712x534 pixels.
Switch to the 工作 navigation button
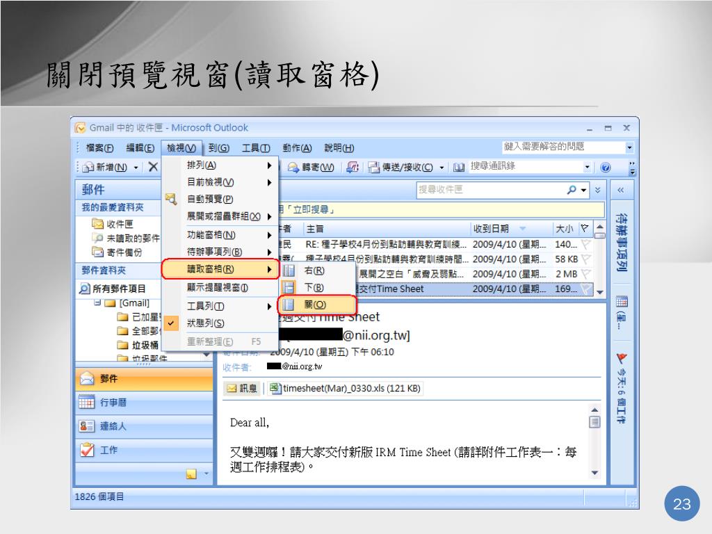[x=144, y=450]
